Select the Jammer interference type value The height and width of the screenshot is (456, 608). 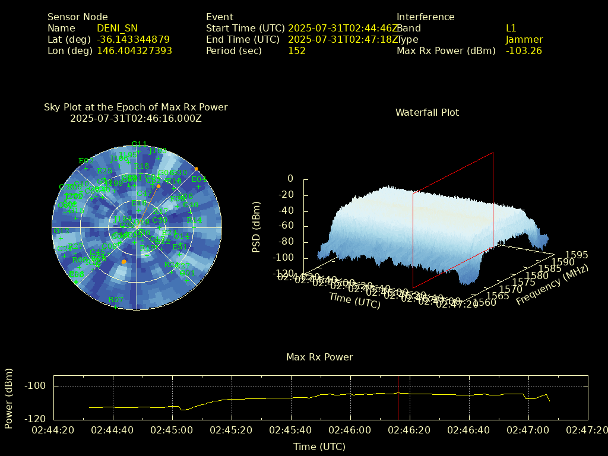click(524, 39)
